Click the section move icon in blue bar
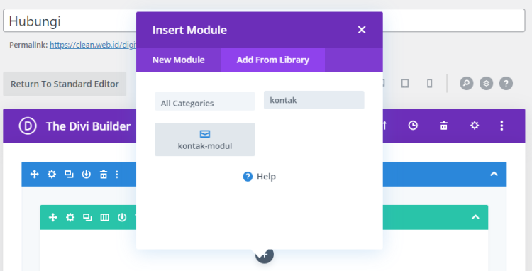 point(34,174)
